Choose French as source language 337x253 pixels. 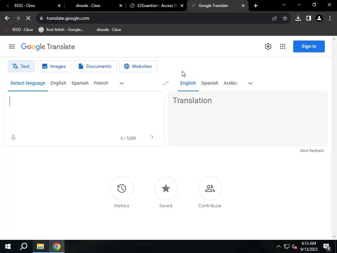tap(101, 83)
